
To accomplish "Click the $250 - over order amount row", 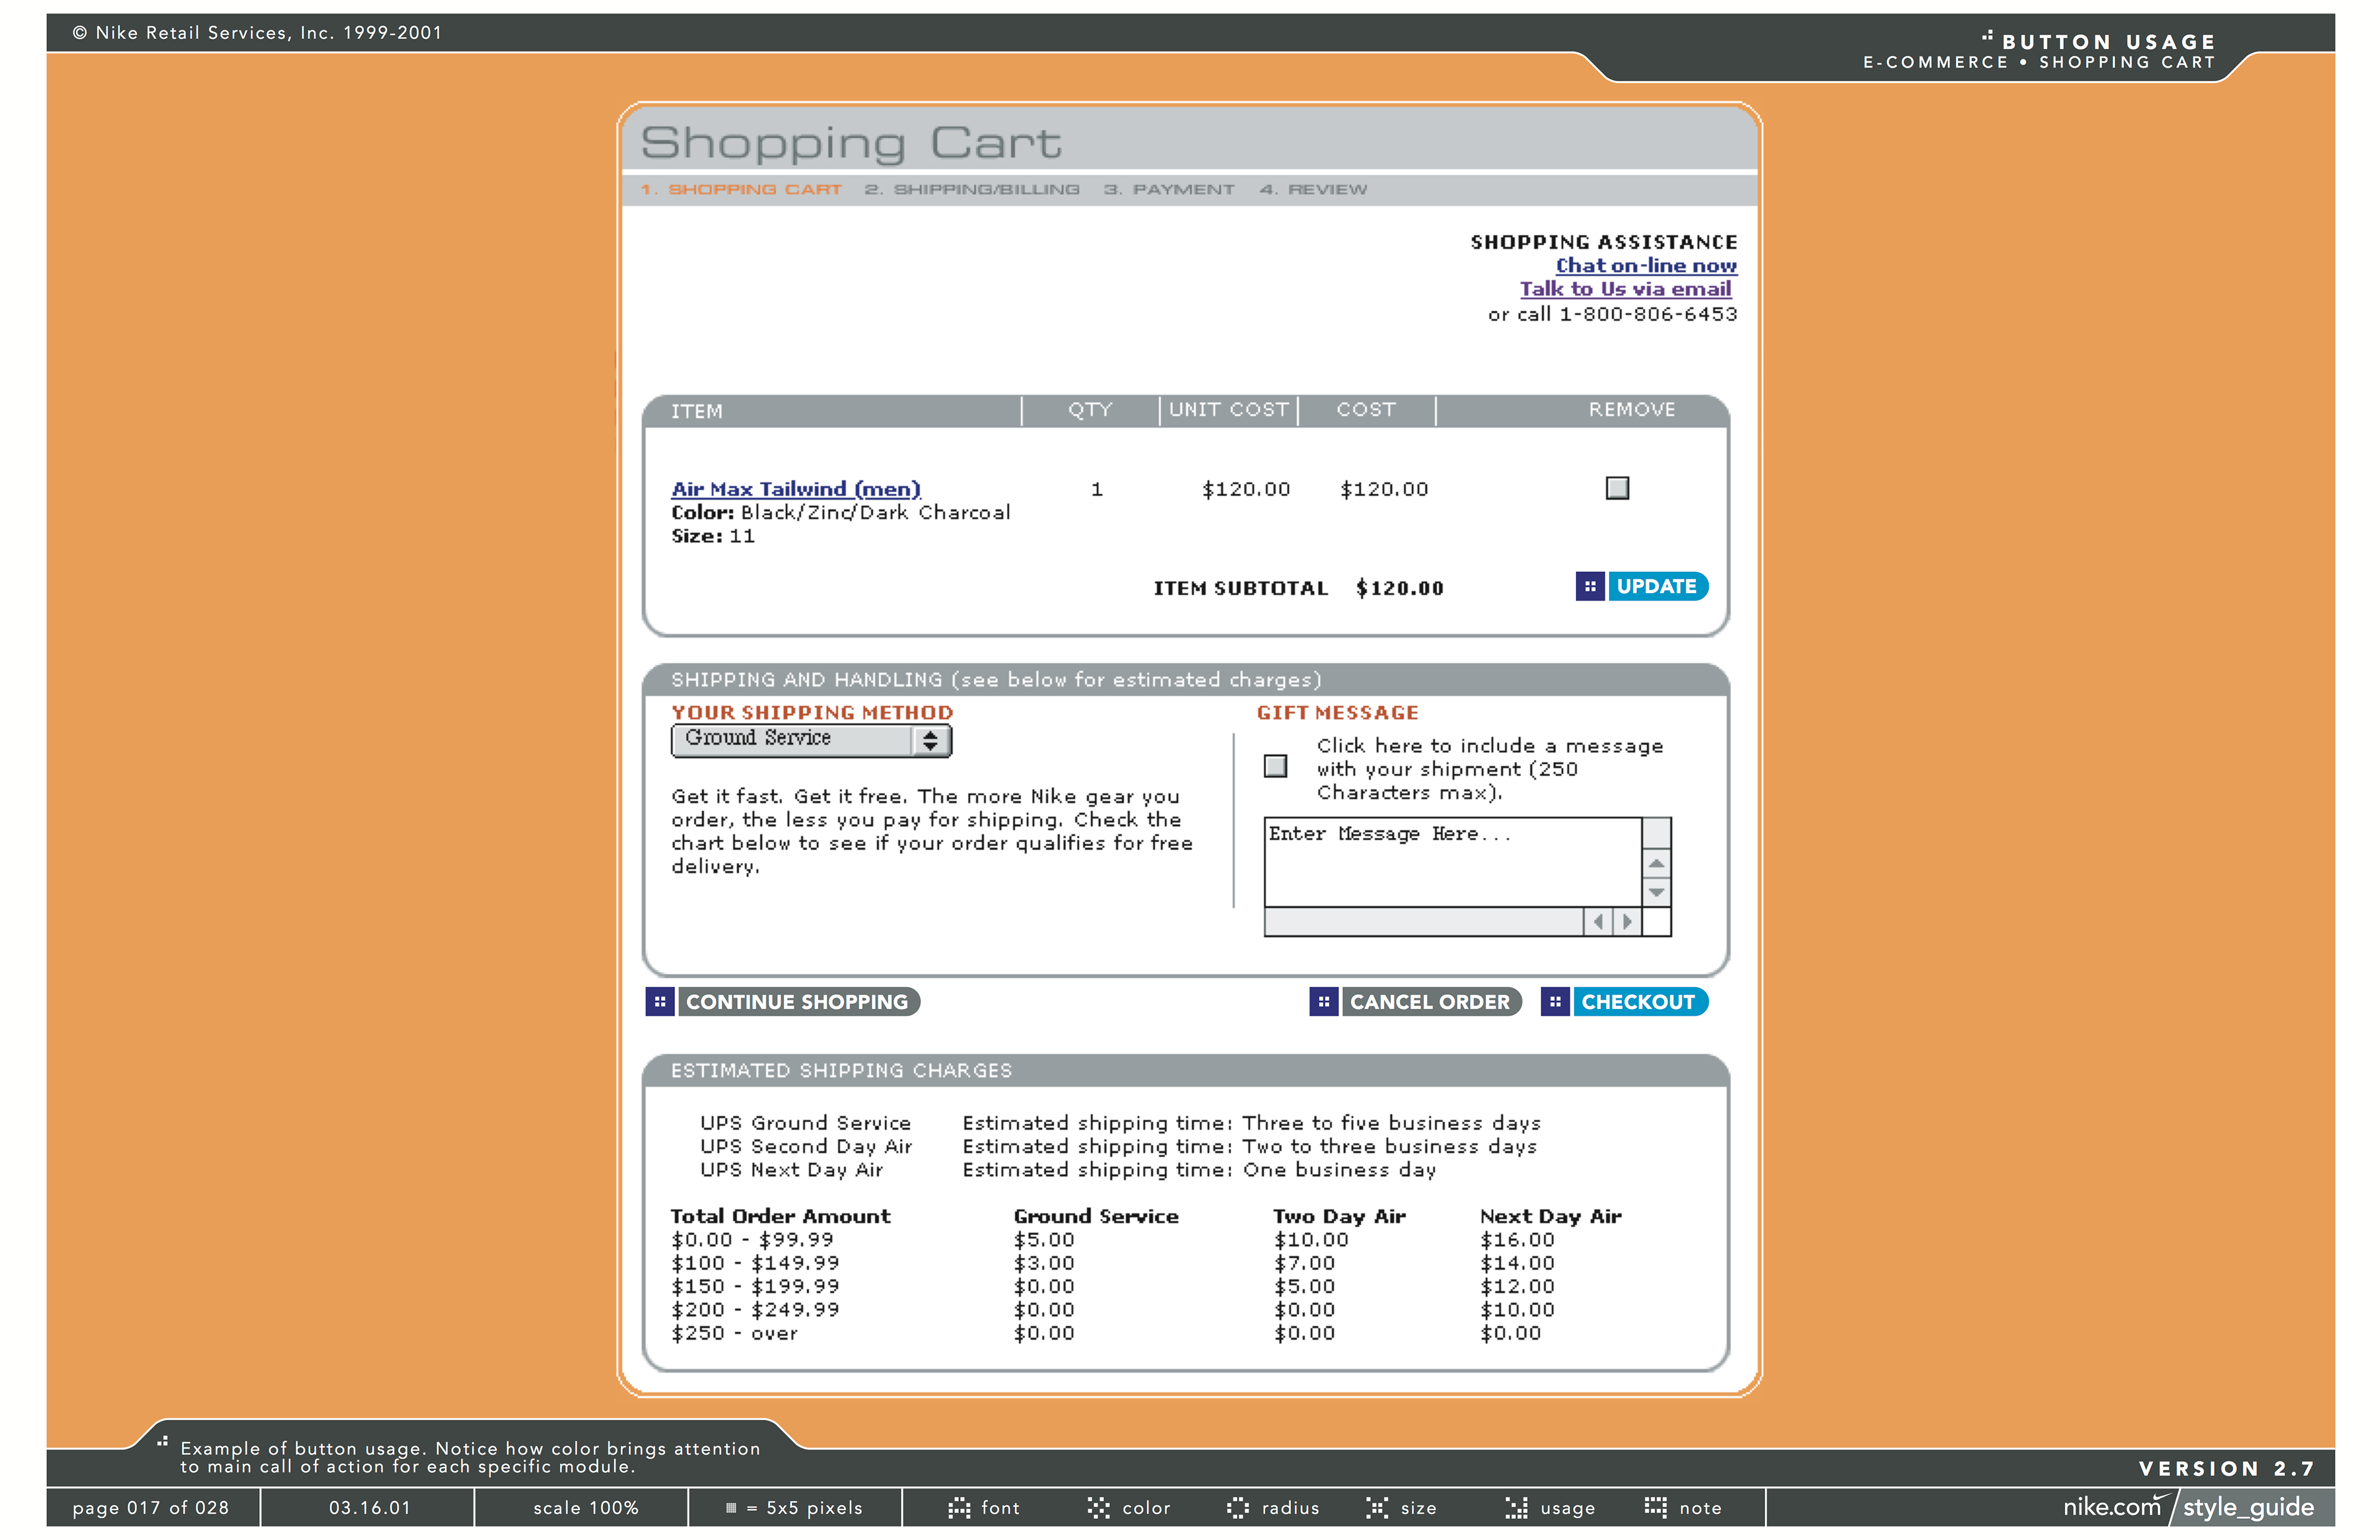I will click(x=734, y=1333).
